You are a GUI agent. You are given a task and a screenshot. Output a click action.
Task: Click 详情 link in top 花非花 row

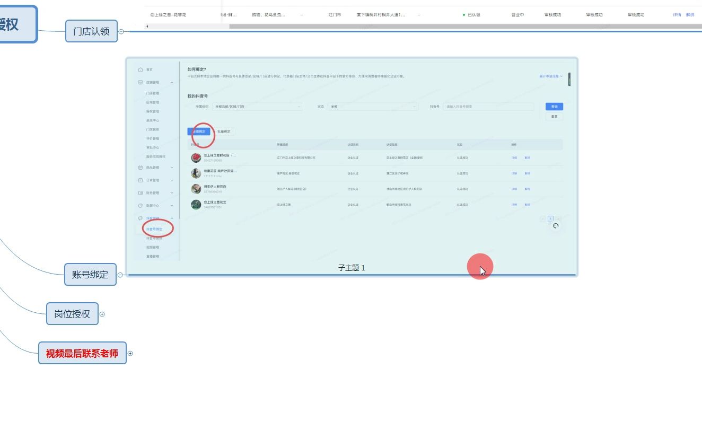point(677,15)
